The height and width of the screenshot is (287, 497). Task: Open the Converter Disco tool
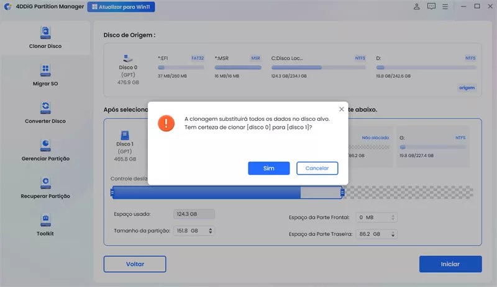point(45,112)
